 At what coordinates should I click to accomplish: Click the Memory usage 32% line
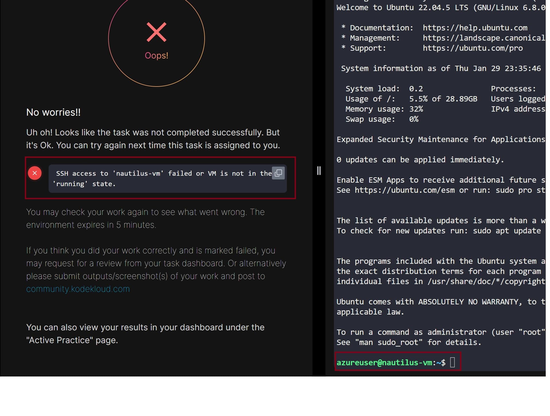(384, 109)
